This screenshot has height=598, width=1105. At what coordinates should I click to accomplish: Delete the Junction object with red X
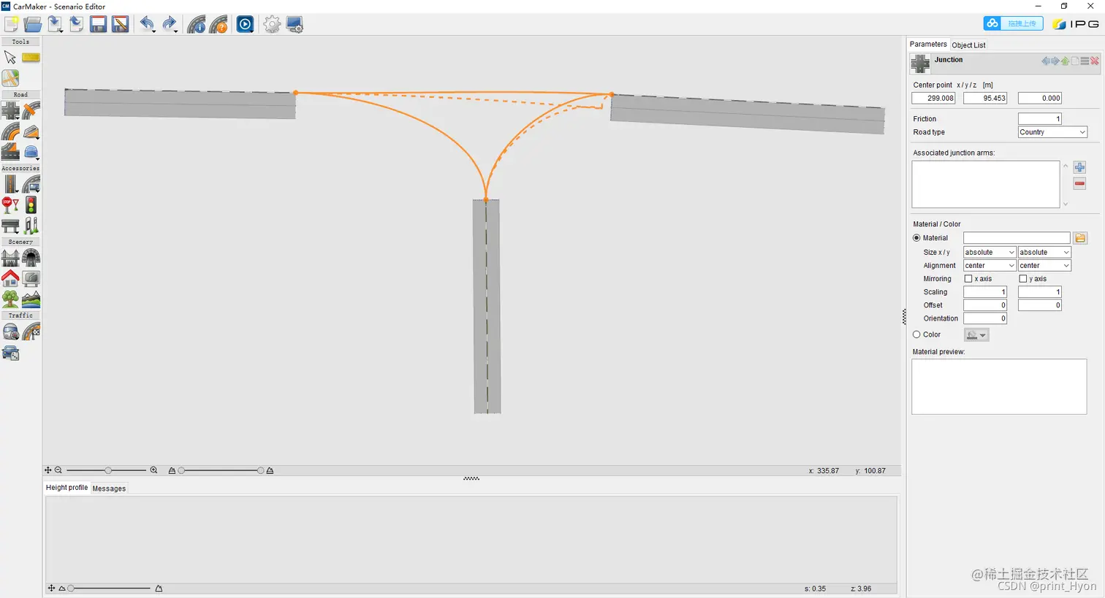click(1095, 61)
